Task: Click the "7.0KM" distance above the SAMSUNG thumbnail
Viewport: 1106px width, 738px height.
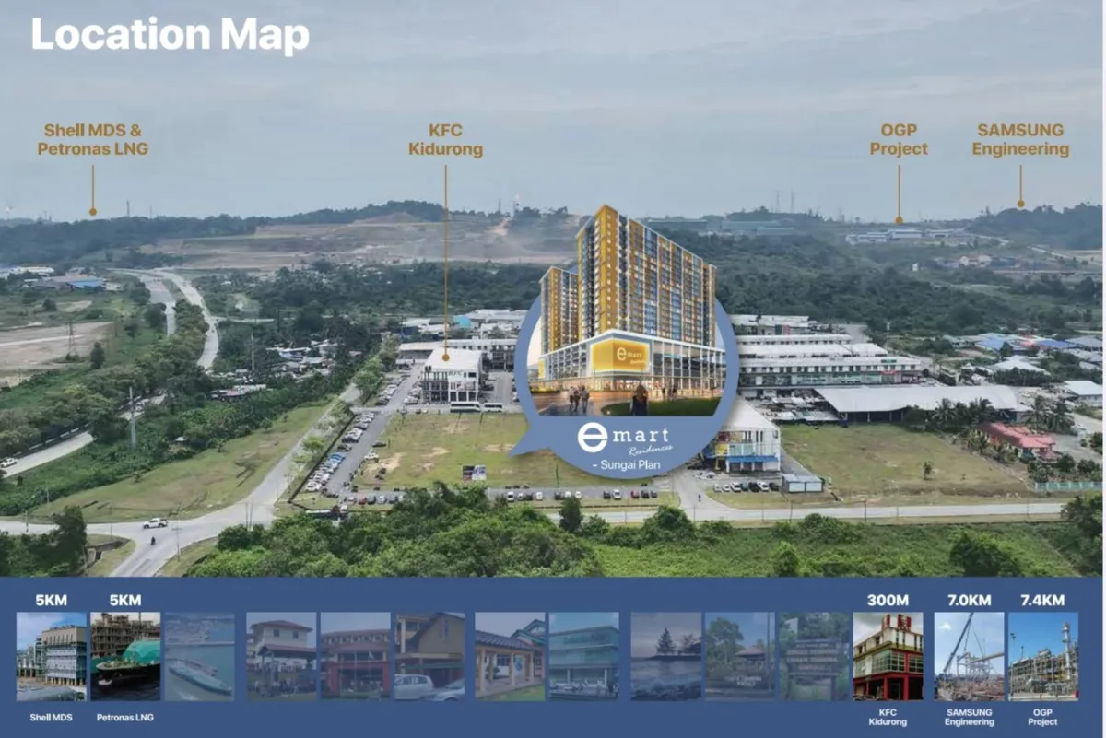Action: pyautogui.click(x=969, y=600)
